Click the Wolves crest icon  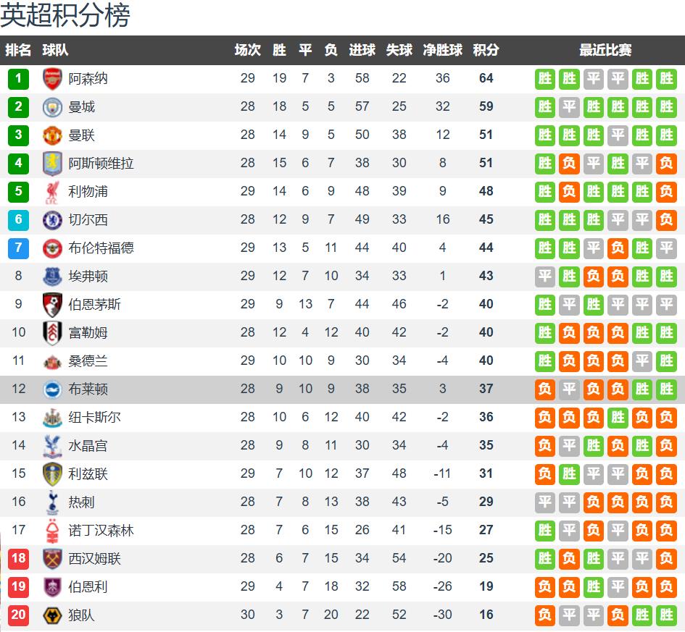52,615
